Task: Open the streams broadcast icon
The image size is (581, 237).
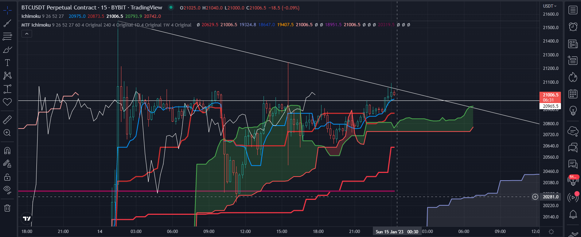Action: coord(573,198)
